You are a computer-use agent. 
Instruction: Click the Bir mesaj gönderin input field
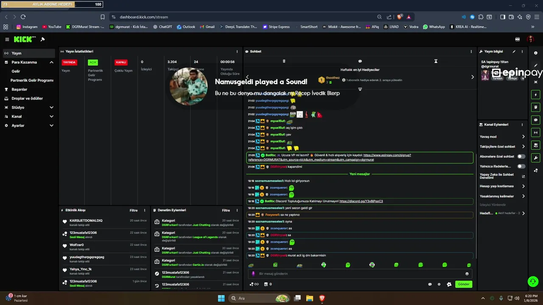(x=360, y=274)
